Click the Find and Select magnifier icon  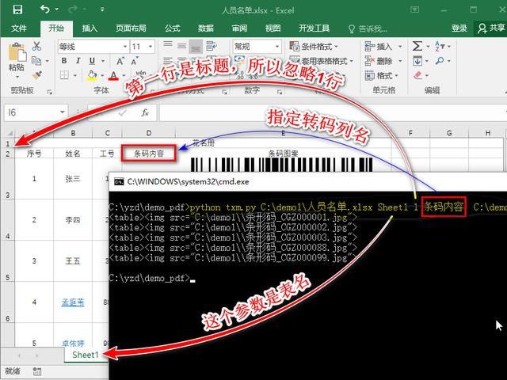point(440,61)
